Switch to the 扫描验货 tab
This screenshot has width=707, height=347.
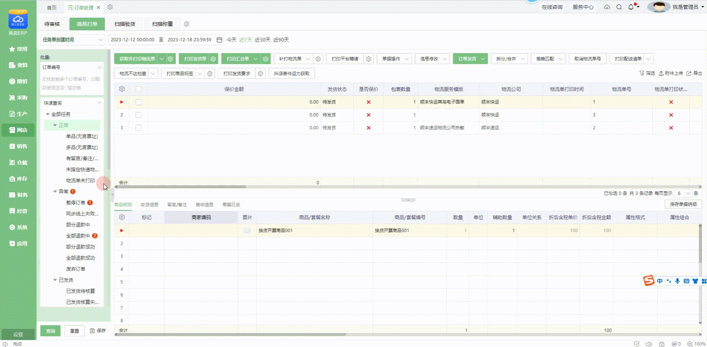point(124,24)
